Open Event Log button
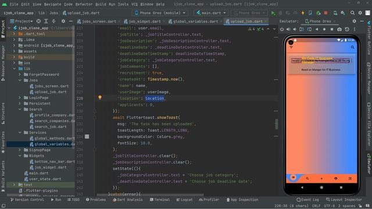372x209 pixels. (x=307, y=200)
